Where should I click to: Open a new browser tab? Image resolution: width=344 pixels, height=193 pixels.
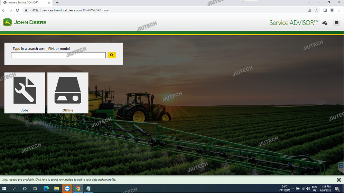point(57,3)
